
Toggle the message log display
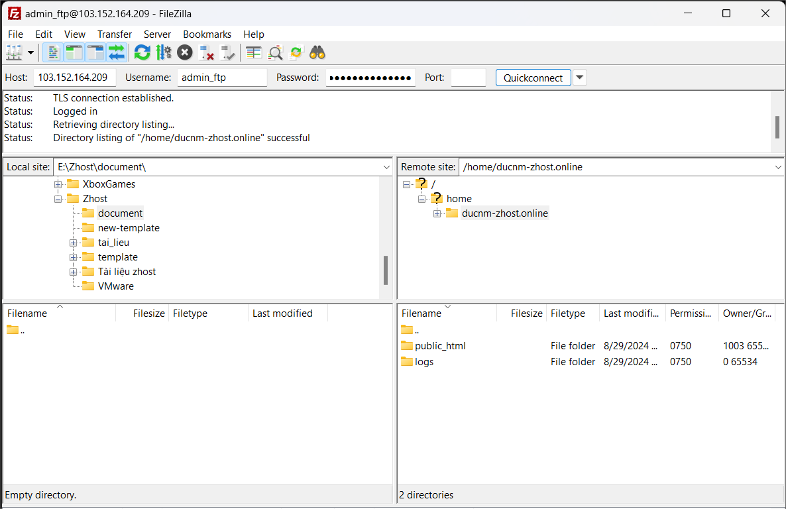(x=53, y=52)
